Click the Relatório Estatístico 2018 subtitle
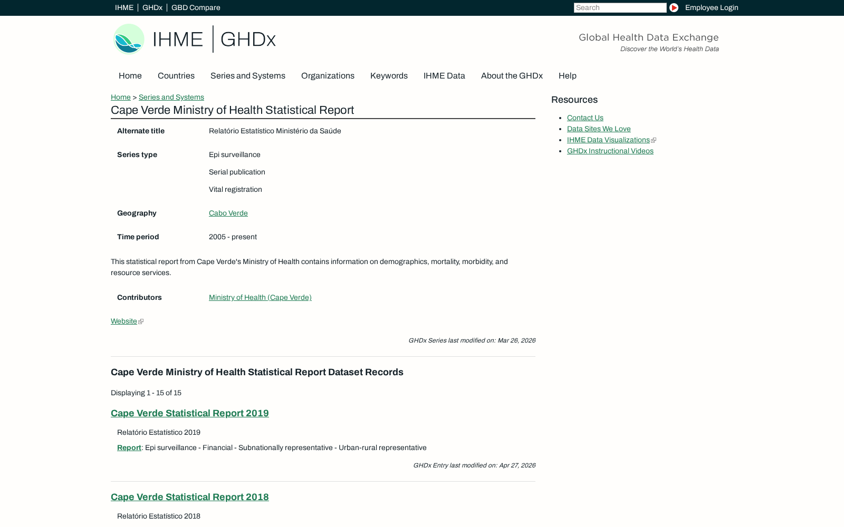 coord(159,516)
